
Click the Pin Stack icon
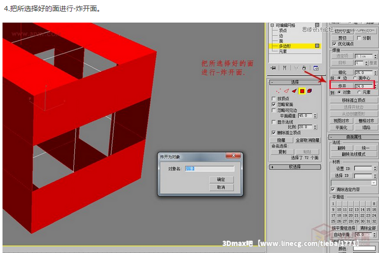pos(273,68)
